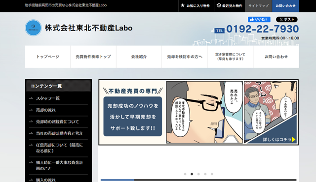Open お気に入り物件 favorites link
Viewport: 316px width, 182px height.
[196, 6]
